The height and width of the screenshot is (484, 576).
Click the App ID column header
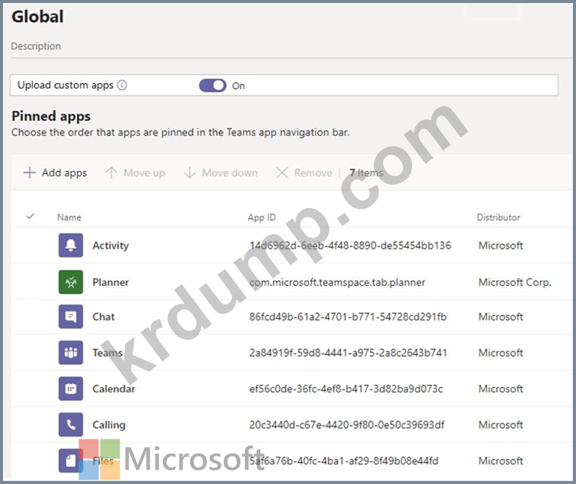click(x=262, y=217)
